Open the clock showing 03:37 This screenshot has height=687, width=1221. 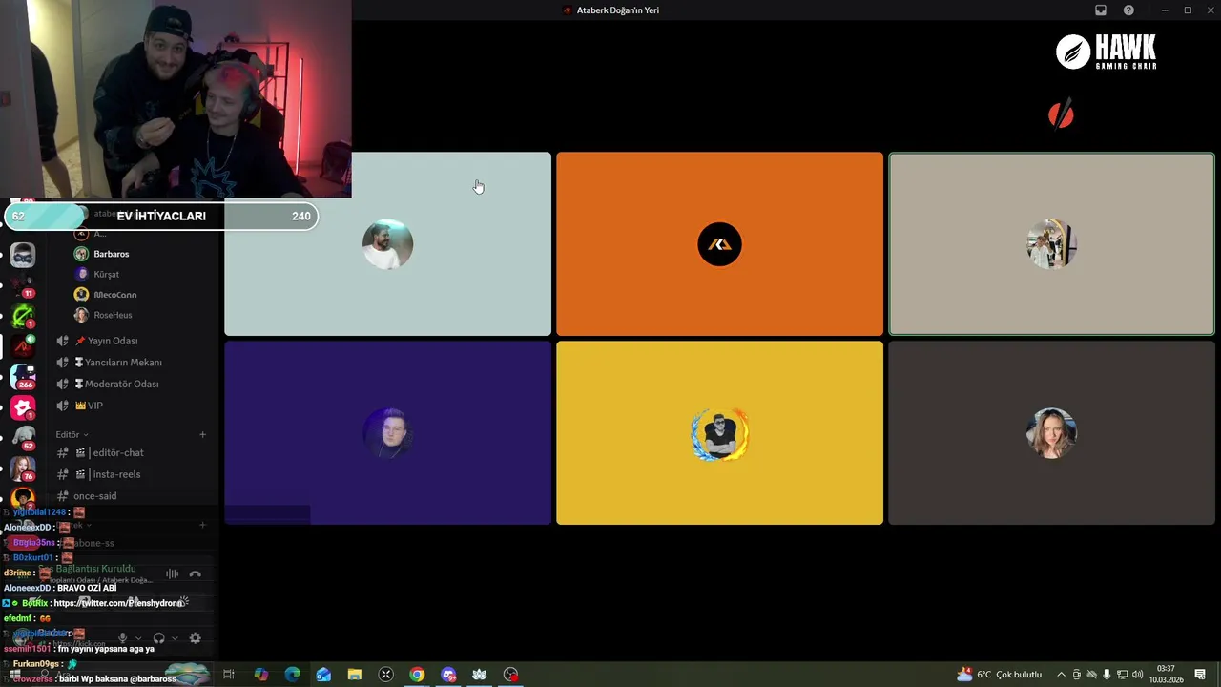coord(1165,675)
